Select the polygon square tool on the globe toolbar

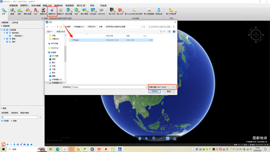point(168,138)
